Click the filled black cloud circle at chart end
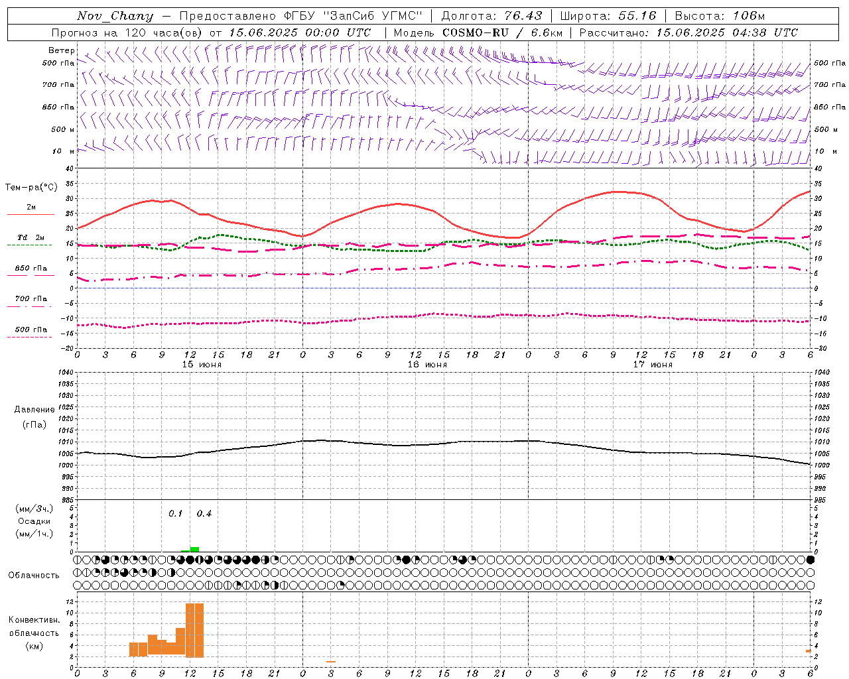Screen dimensions: 849x679 (x=810, y=560)
